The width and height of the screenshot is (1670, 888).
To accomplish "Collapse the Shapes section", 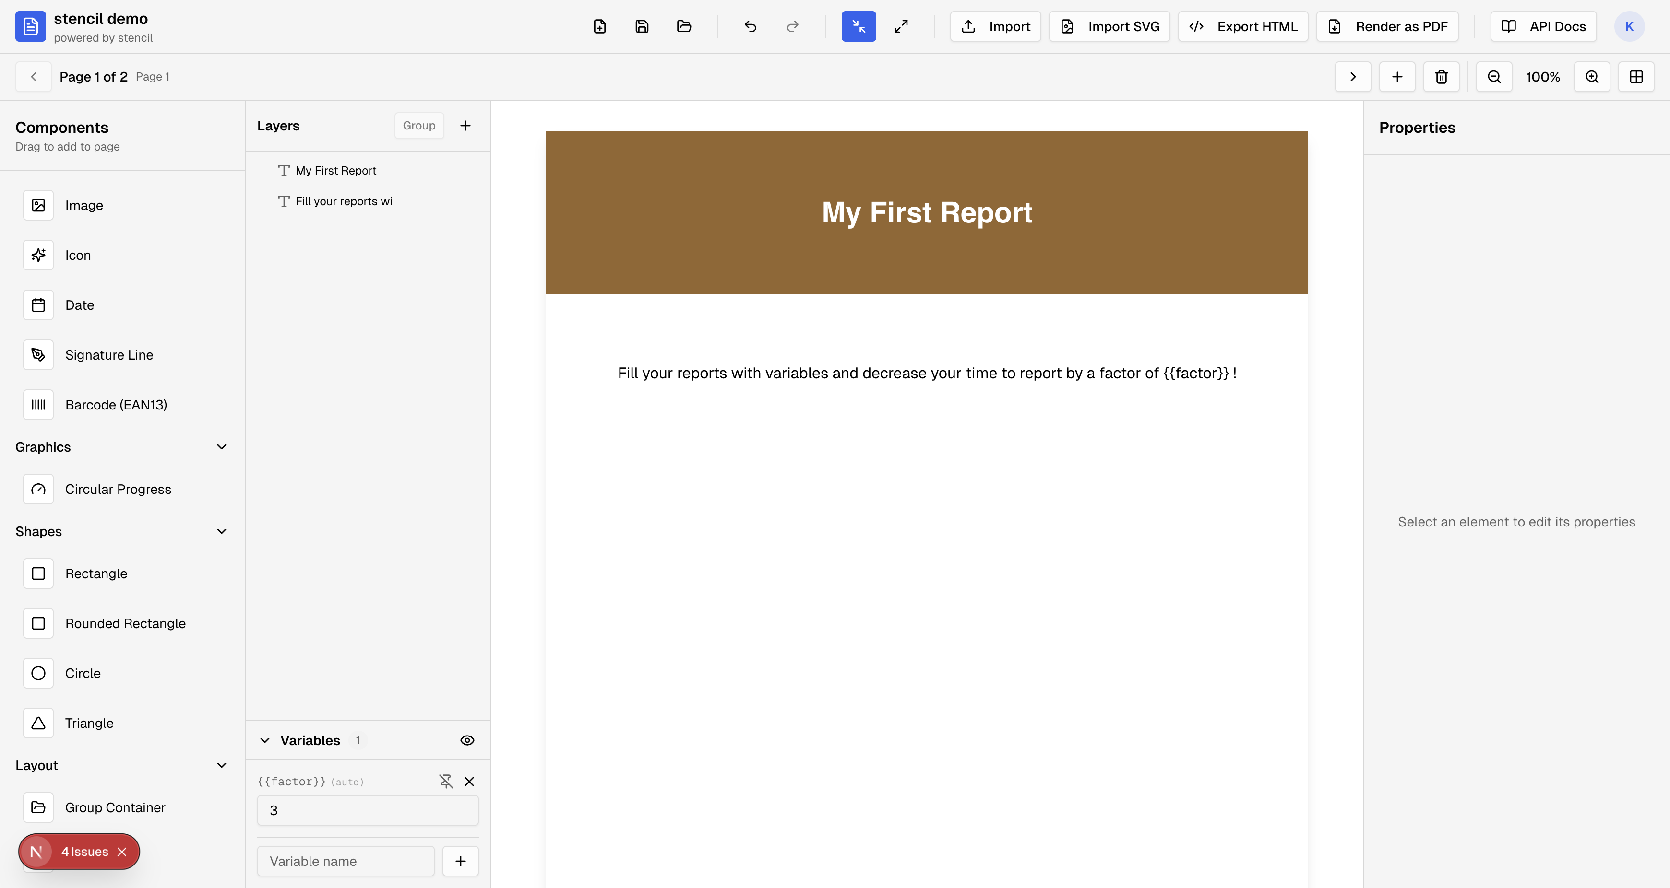I will [222, 531].
